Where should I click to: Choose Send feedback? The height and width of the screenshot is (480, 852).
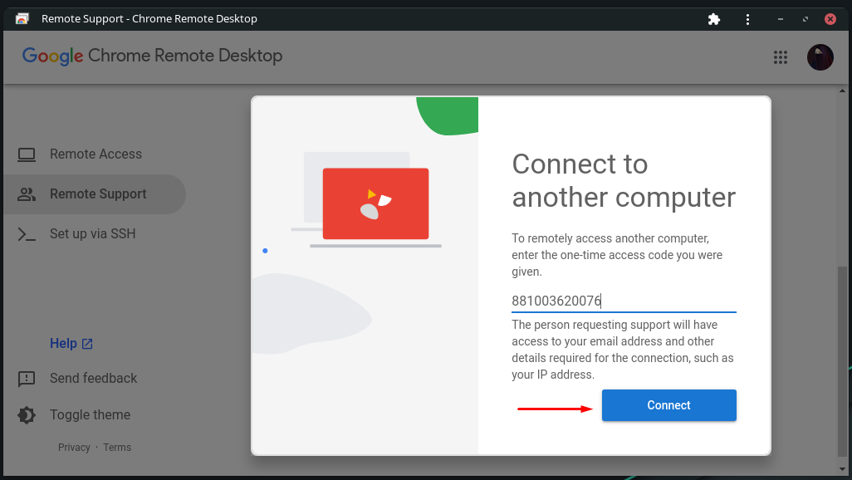pos(94,379)
